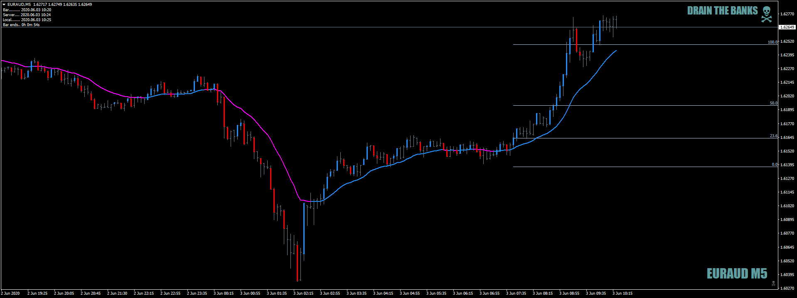Click the 1.61270 price scale label
797x298 pixels.
(787, 179)
